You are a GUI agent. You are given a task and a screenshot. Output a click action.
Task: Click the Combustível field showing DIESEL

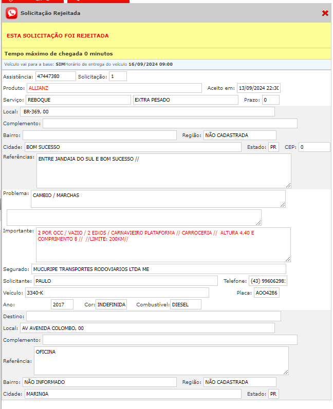tap(186, 304)
